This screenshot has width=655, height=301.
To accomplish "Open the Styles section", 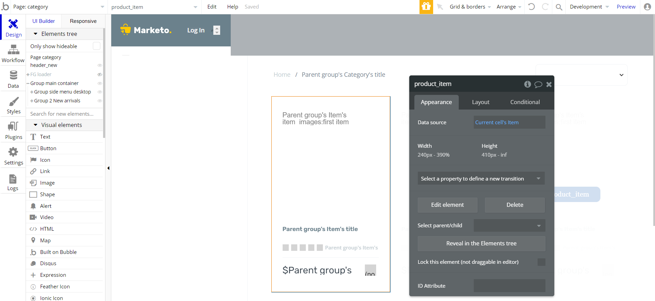I will [13, 104].
